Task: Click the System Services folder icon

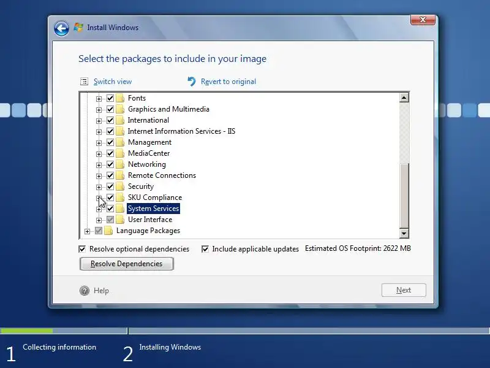Action: tap(120, 209)
